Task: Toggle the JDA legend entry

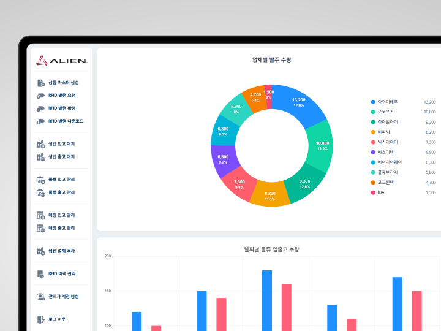Action: tap(381, 192)
